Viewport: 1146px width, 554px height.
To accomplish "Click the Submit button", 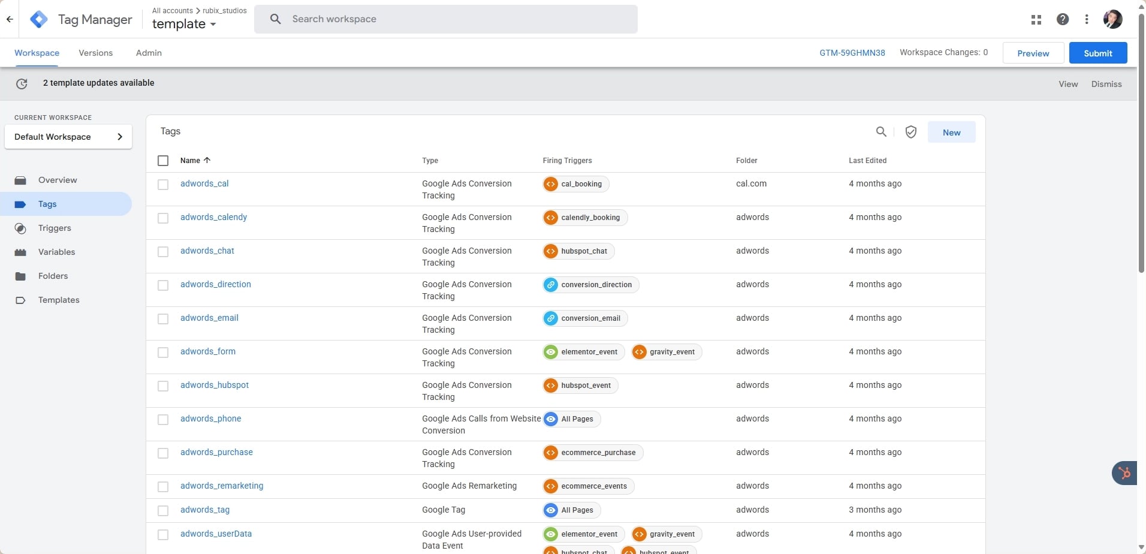I will click(1097, 53).
